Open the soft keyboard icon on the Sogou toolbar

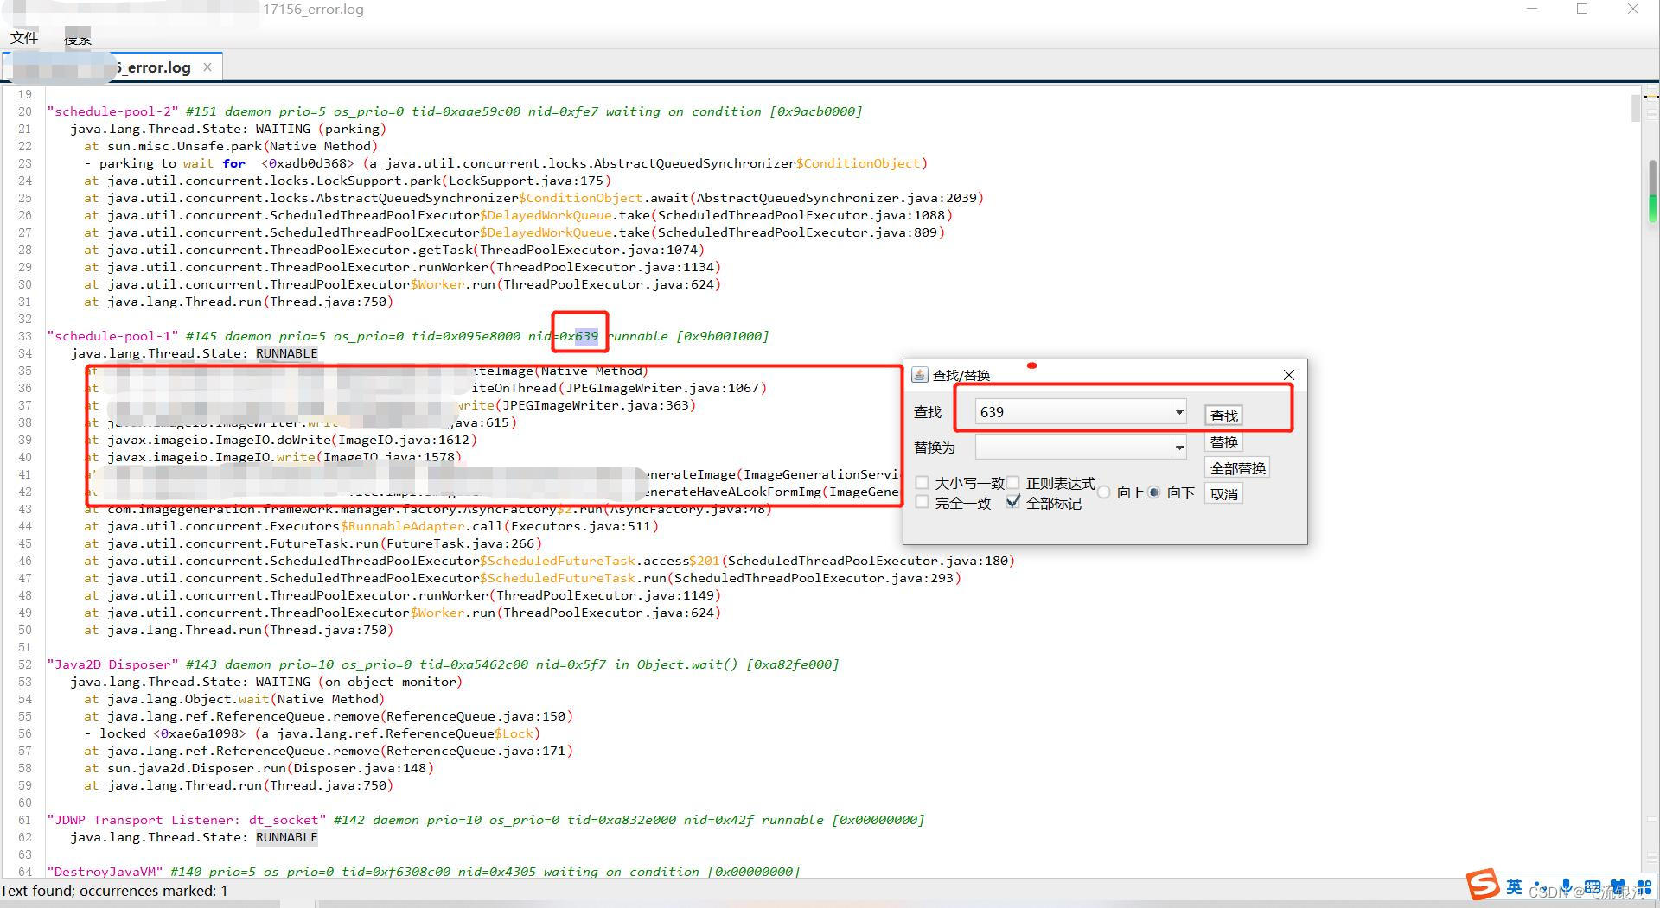(1593, 887)
